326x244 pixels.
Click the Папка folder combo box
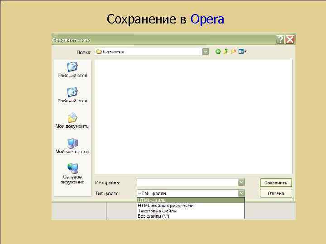[151, 52]
